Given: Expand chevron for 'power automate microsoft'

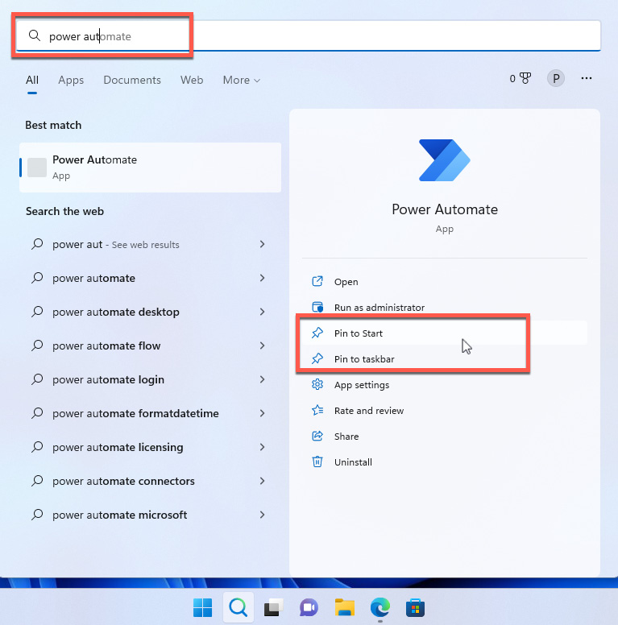Looking at the screenshot, I should click(262, 515).
